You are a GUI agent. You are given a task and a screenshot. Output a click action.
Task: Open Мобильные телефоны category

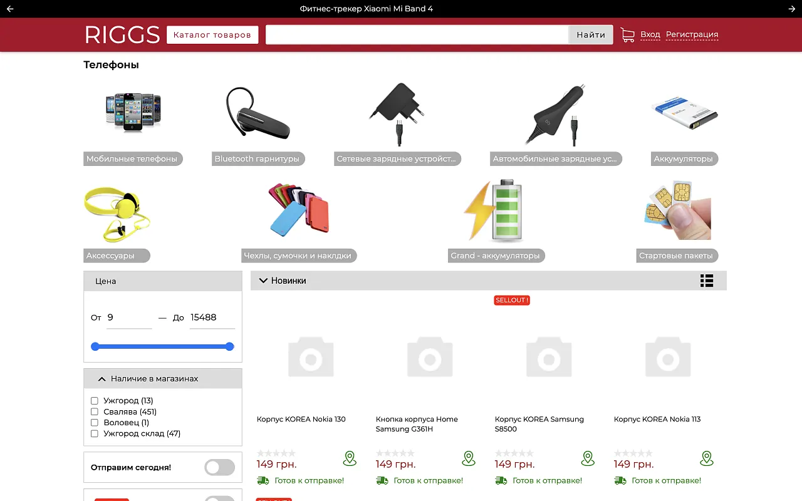[x=133, y=159]
